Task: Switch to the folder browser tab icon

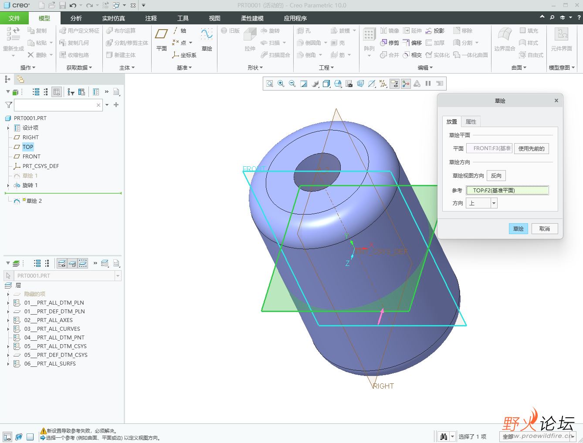Action: click(20, 79)
